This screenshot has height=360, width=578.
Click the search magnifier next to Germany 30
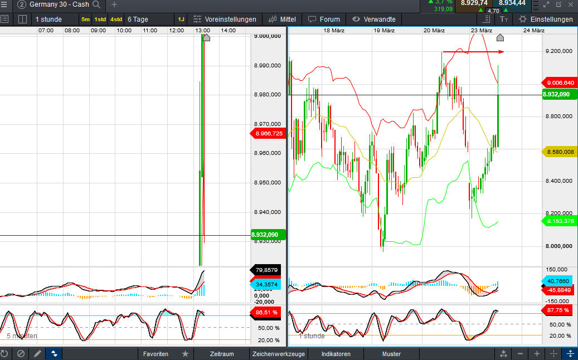(96, 4)
